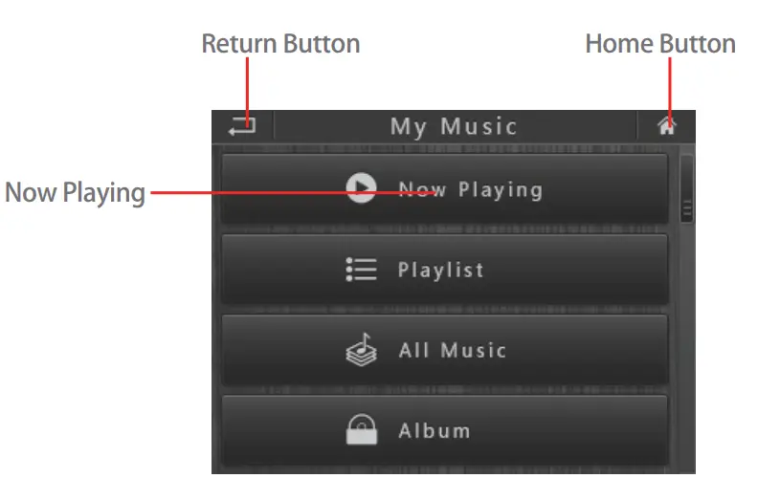Open the Playlist menu row

[x=445, y=270]
